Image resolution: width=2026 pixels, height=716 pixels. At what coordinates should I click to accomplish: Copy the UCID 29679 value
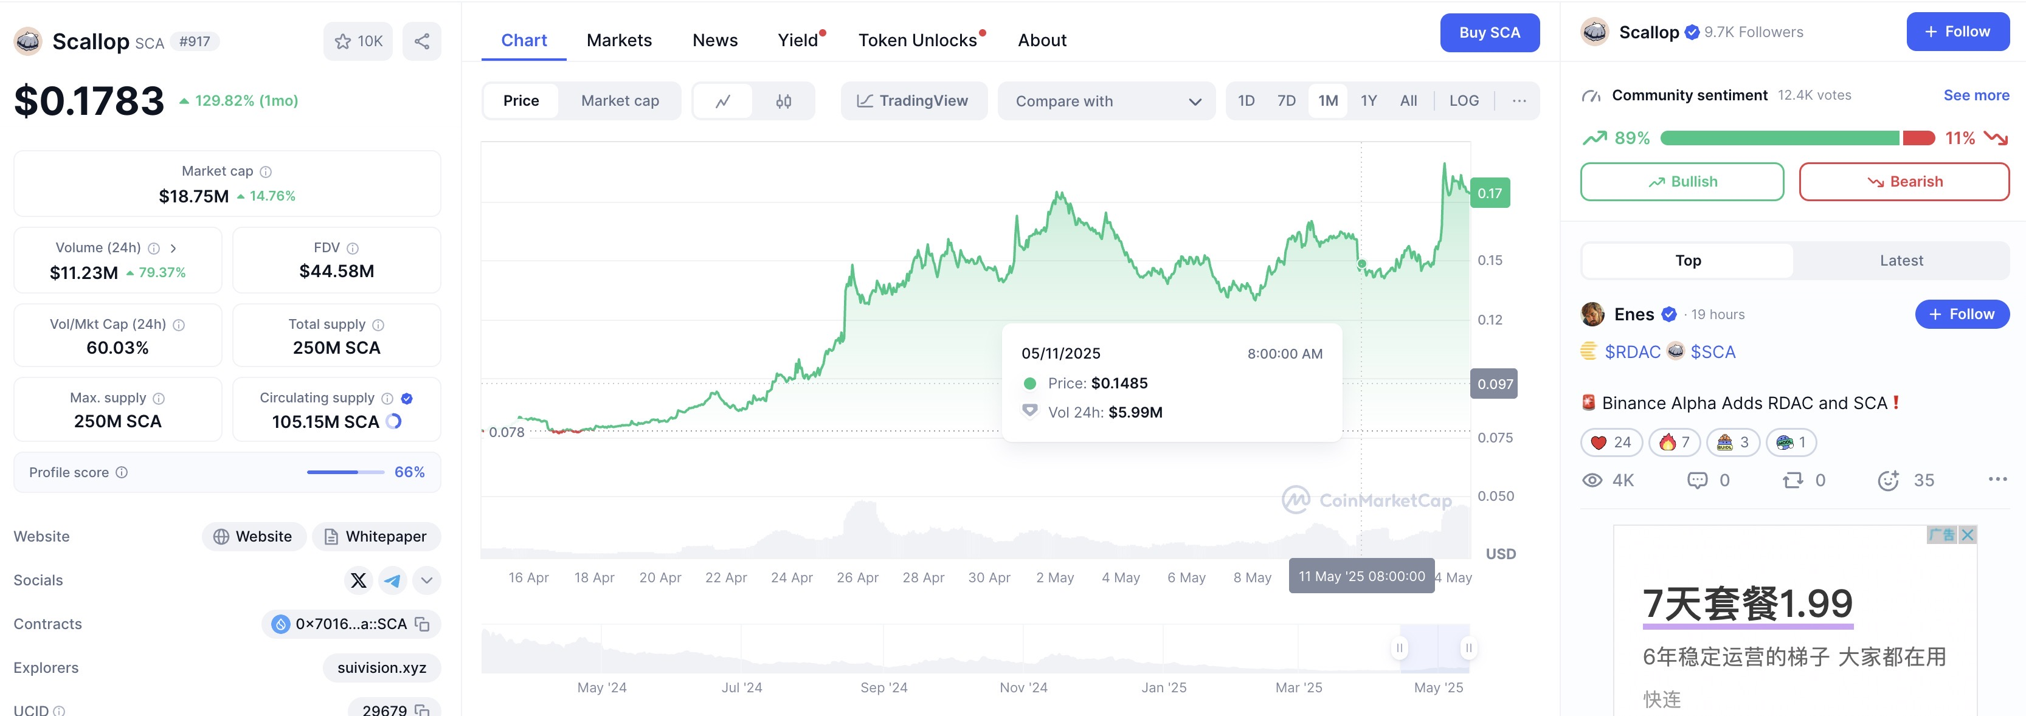click(x=423, y=710)
